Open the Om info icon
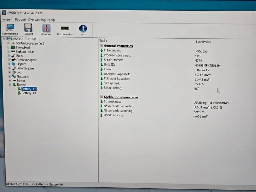 pos(83,30)
